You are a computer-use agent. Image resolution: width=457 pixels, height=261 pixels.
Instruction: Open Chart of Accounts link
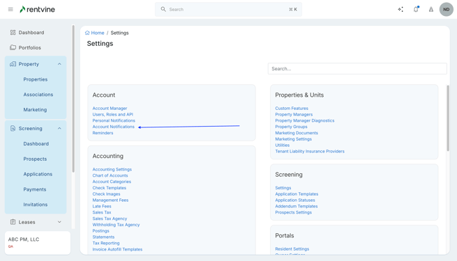point(110,175)
